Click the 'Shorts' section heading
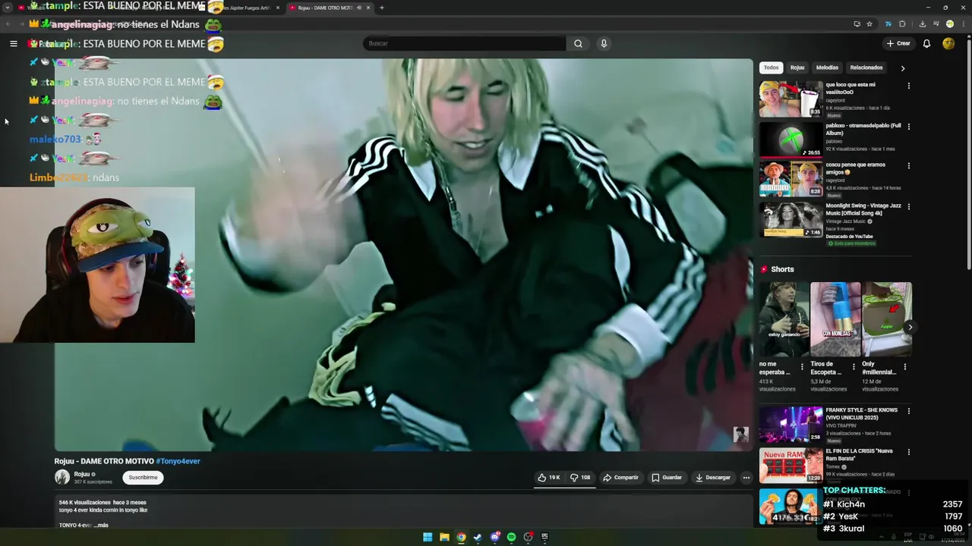Image resolution: width=972 pixels, height=546 pixels. (782, 269)
